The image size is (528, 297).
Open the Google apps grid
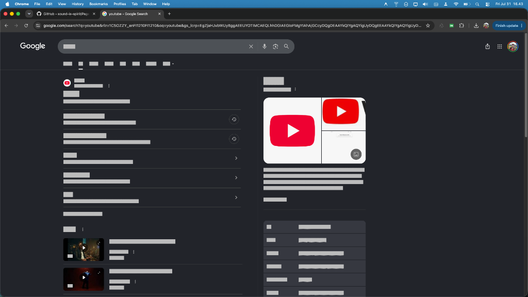tap(500, 46)
